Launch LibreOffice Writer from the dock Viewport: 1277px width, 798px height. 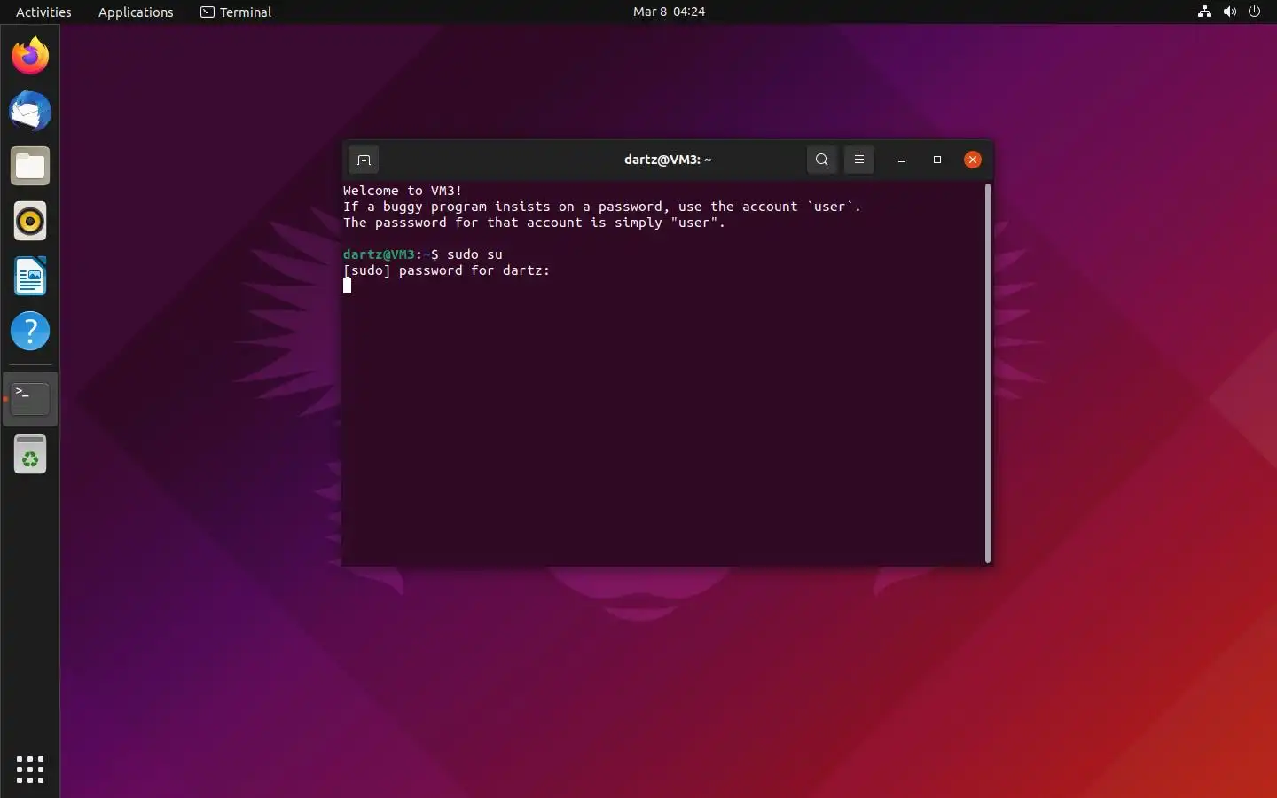click(30, 277)
